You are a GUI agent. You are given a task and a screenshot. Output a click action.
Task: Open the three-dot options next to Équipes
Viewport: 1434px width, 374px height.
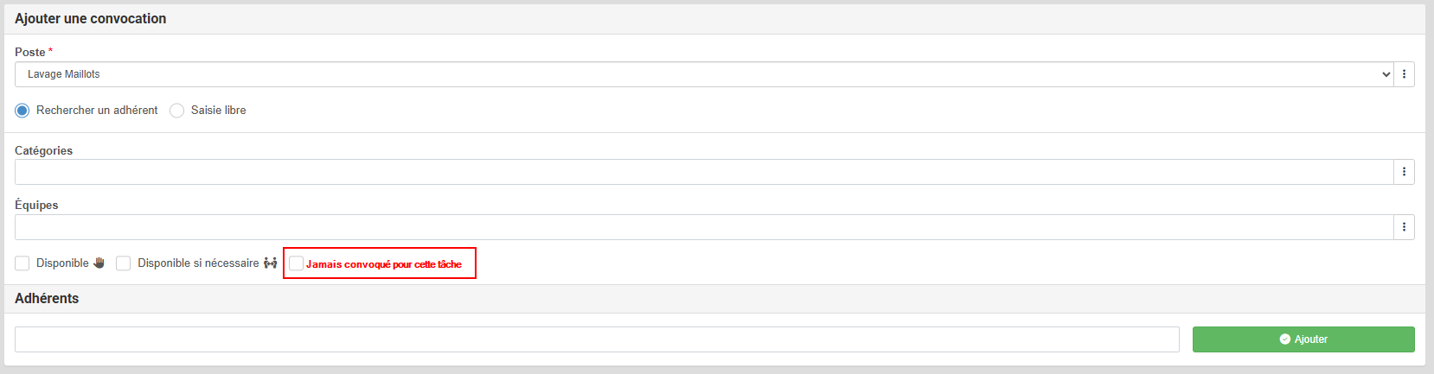coord(1404,227)
